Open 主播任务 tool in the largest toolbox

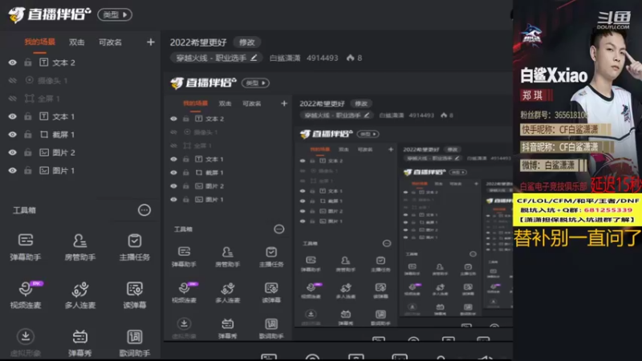pyautogui.click(x=134, y=247)
